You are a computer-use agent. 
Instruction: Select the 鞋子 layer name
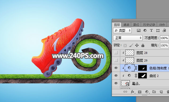coord(136,84)
